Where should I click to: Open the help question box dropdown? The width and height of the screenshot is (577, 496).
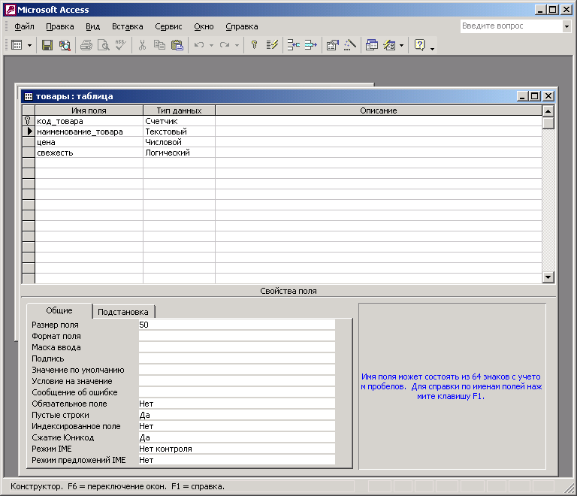click(x=566, y=26)
